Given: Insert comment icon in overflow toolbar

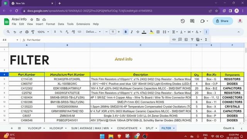Looking at the screenshot, I should [x=180, y=39].
